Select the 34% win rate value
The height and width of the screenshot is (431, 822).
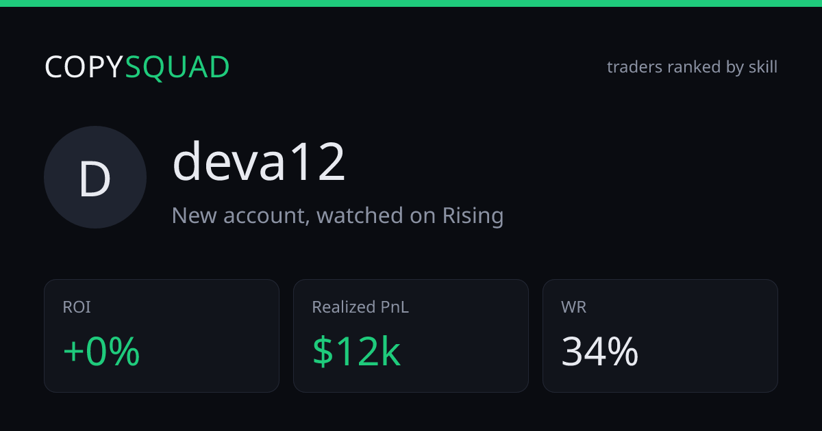[600, 352]
